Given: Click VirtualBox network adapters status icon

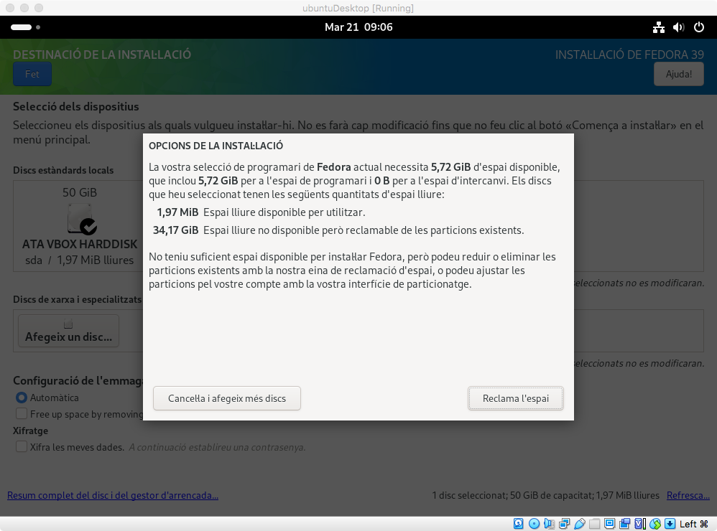Looking at the screenshot, I should click(x=564, y=524).
